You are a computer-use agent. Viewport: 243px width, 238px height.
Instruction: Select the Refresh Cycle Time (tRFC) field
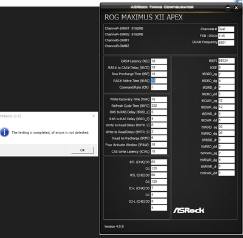pos(159,106)
